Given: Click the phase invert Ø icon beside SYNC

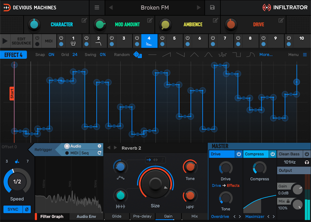Looking at the screenshot, I should coord(27,209).
